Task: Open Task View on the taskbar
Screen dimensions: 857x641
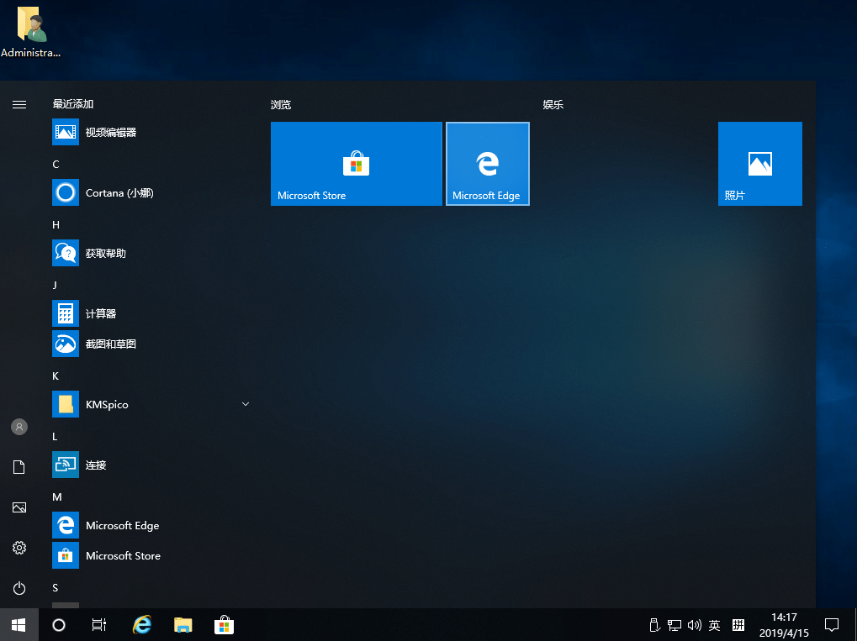Action: (98, 625)
